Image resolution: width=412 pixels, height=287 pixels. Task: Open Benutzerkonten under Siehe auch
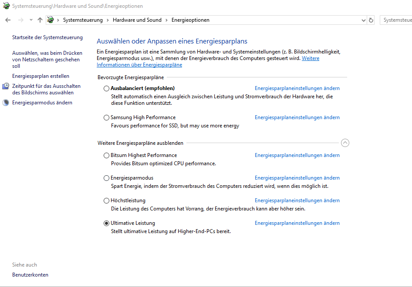pos(30,275)
